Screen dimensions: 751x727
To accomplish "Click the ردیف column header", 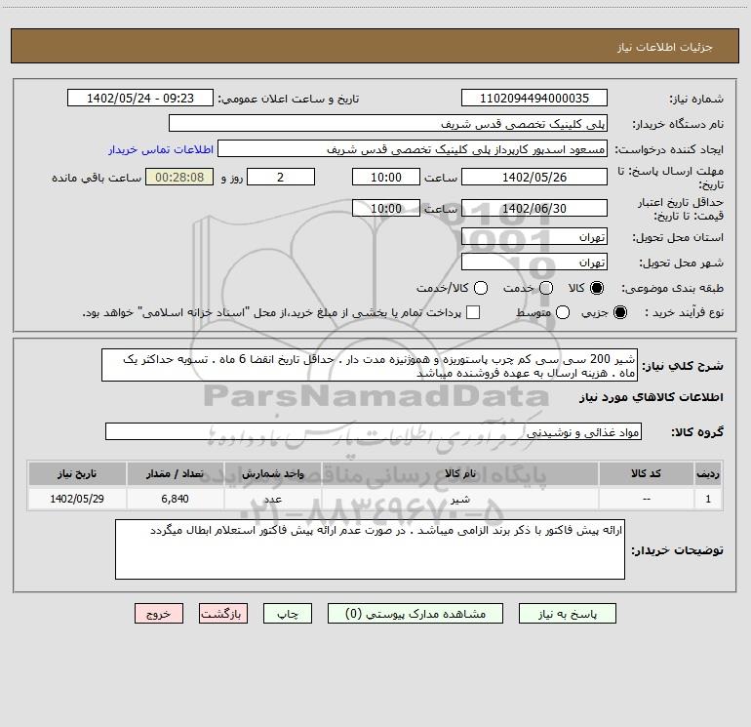I will (708, 473).
